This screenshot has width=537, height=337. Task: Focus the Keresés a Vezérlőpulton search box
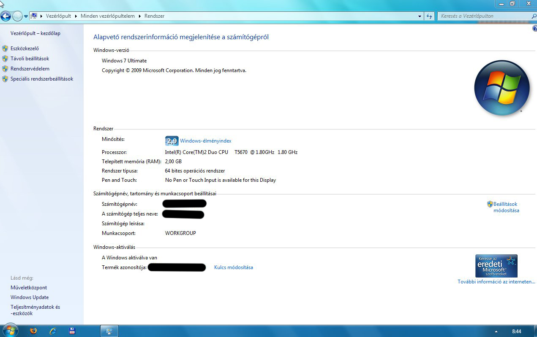tap(484, 16)
